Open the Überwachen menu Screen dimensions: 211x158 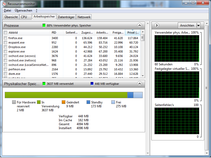click(23, 10)
